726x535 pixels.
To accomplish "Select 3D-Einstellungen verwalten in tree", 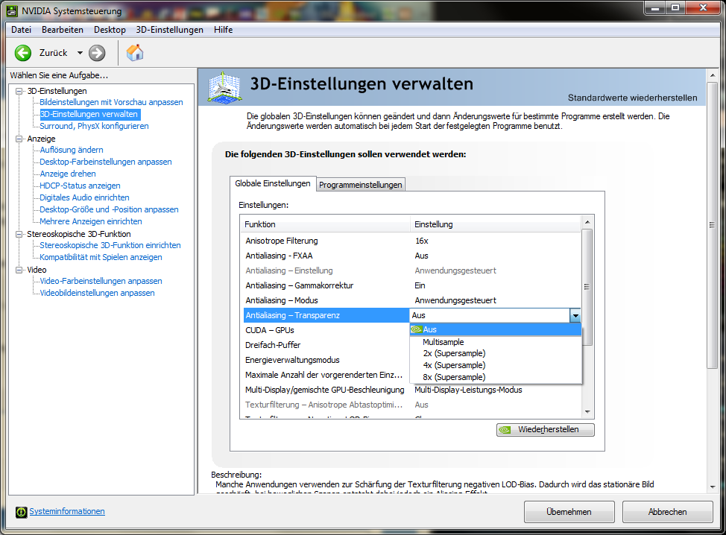I will pyautogui.click(x=89, y=114).
